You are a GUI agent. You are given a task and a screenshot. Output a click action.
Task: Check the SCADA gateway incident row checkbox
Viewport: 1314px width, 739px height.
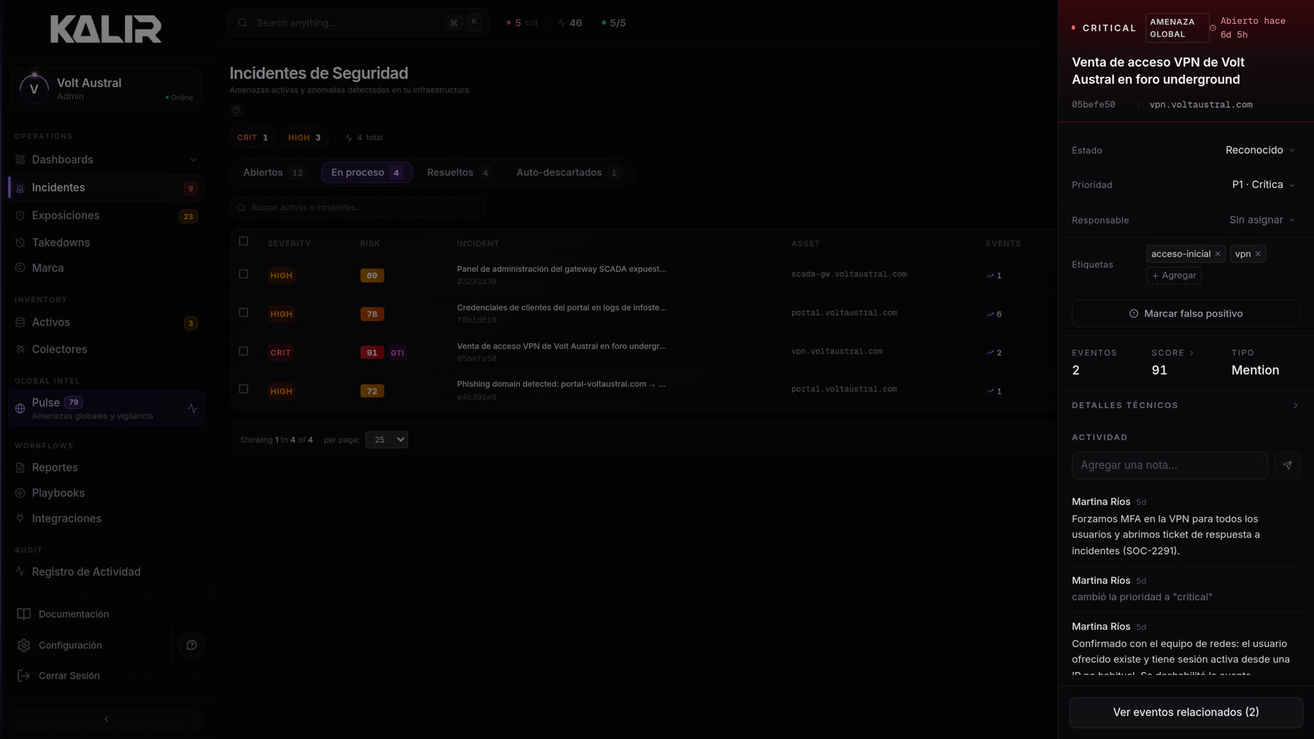(244, 275)
